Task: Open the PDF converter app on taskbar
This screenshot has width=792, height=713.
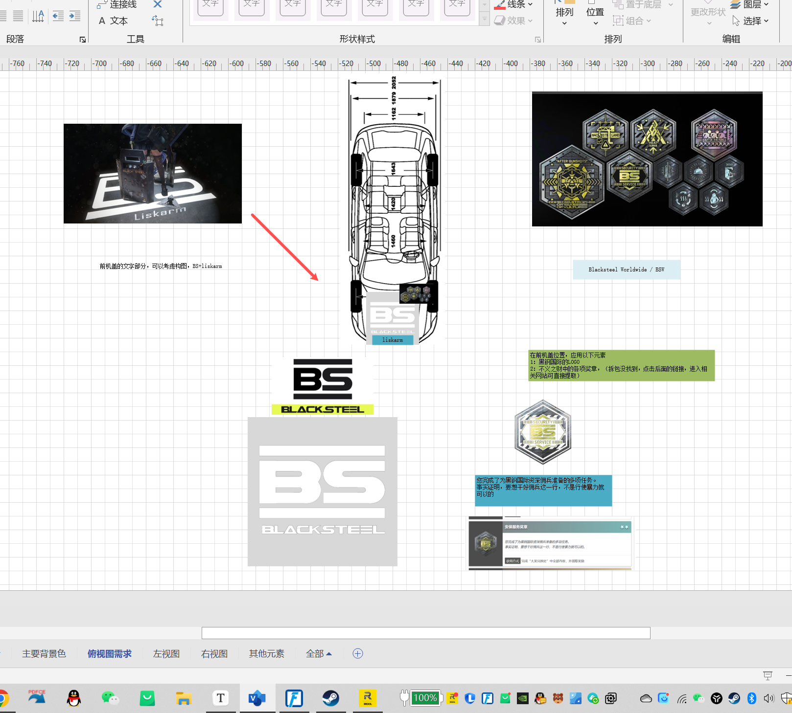Action: click(37, 698)
